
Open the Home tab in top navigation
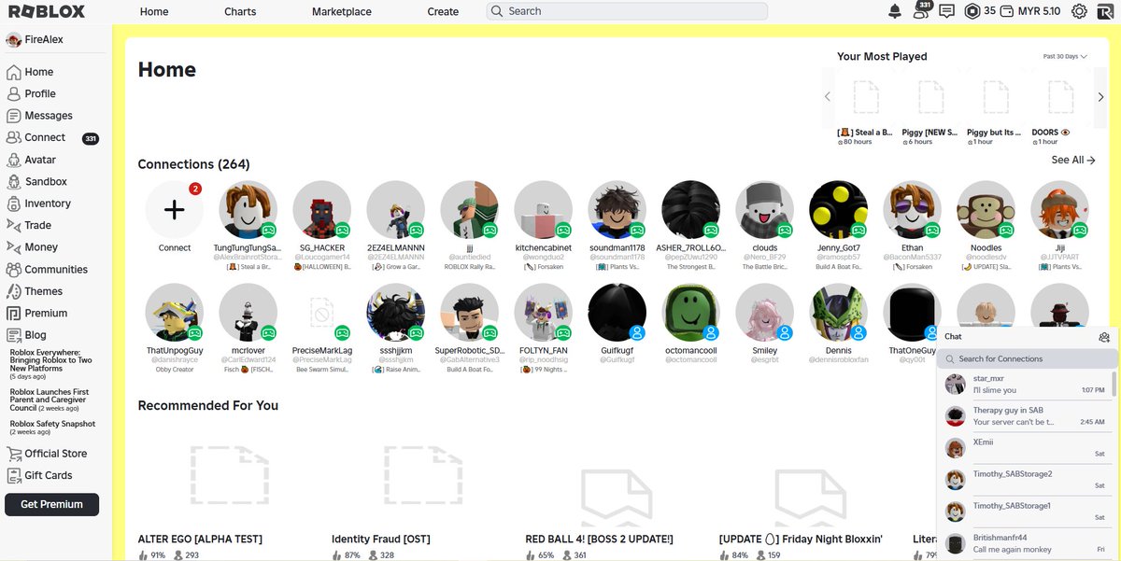click(x=154, y=11)
